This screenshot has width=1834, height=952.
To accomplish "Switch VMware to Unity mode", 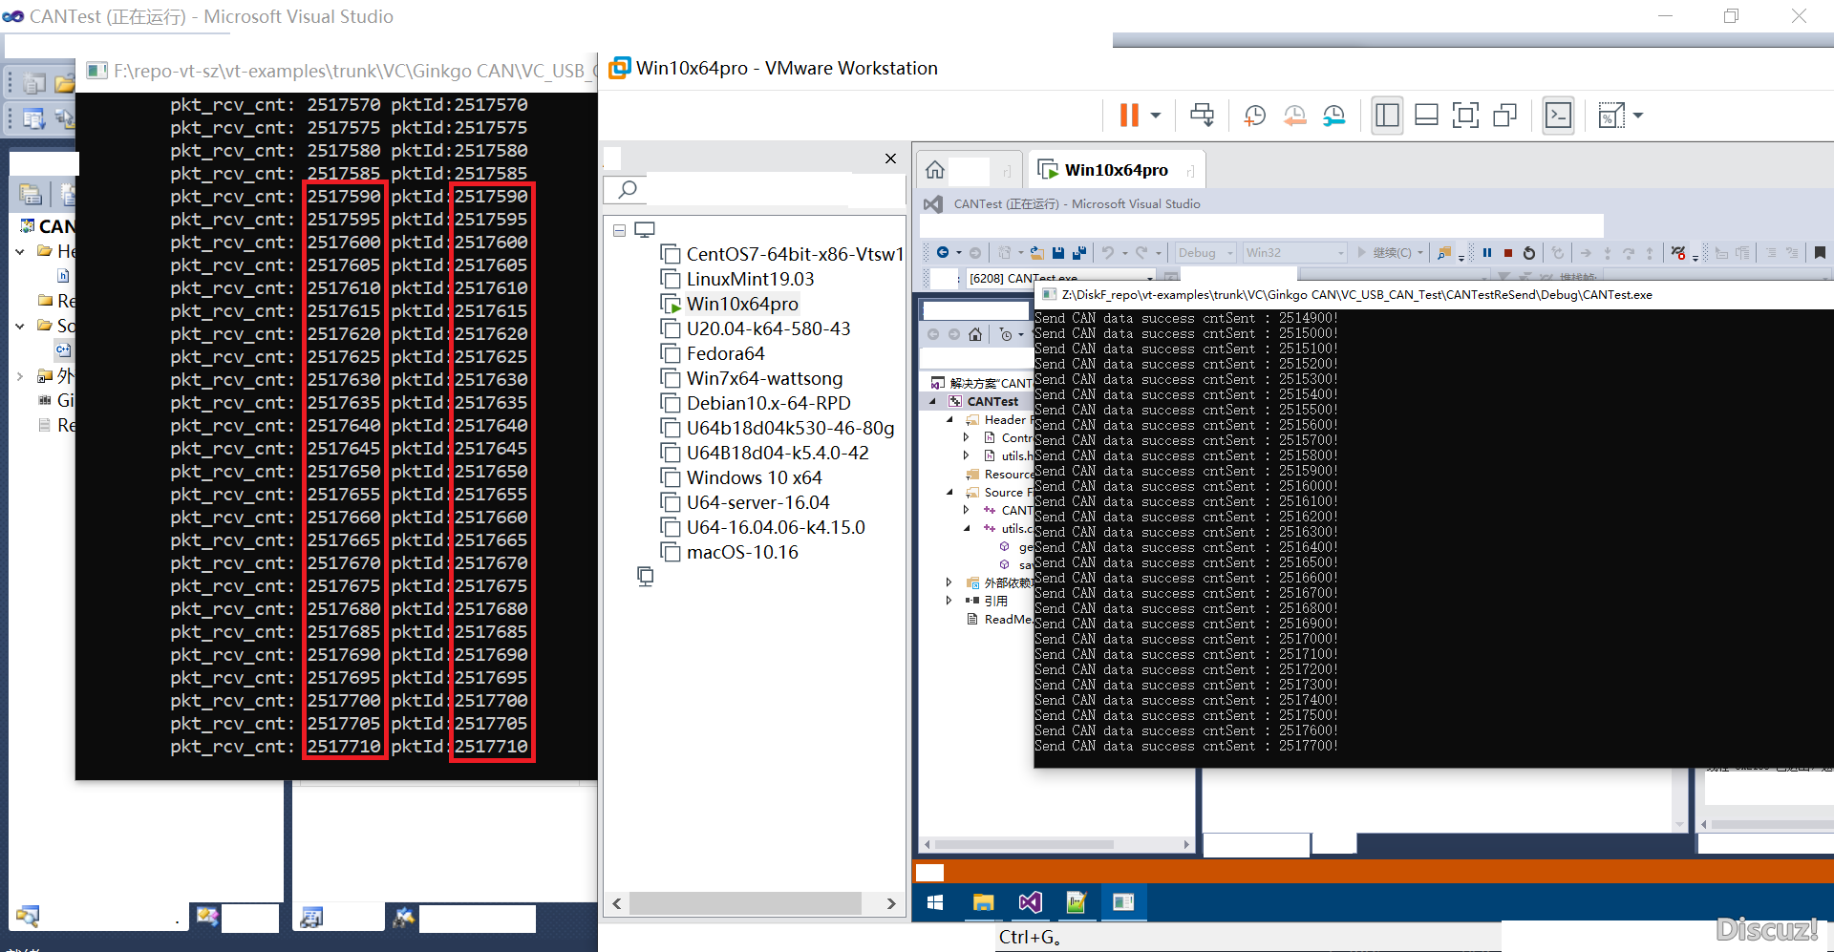I will 1505,116.
